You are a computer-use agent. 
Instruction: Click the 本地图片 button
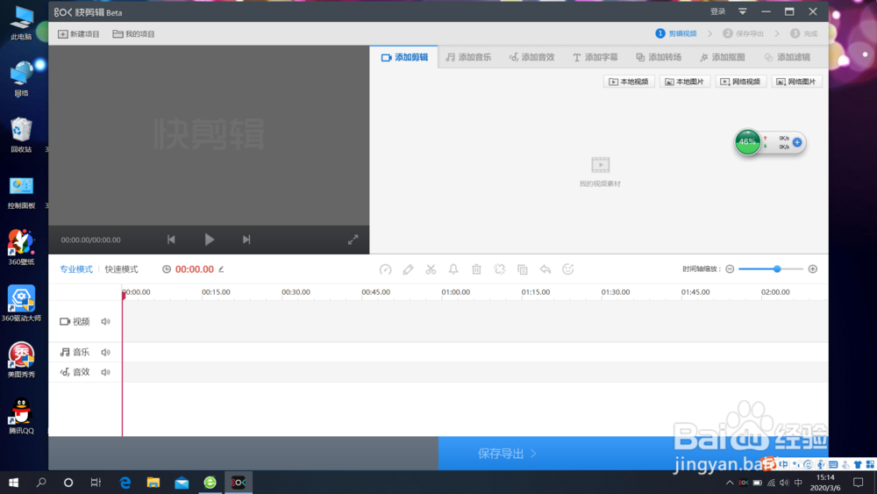[x=685, y=82]
